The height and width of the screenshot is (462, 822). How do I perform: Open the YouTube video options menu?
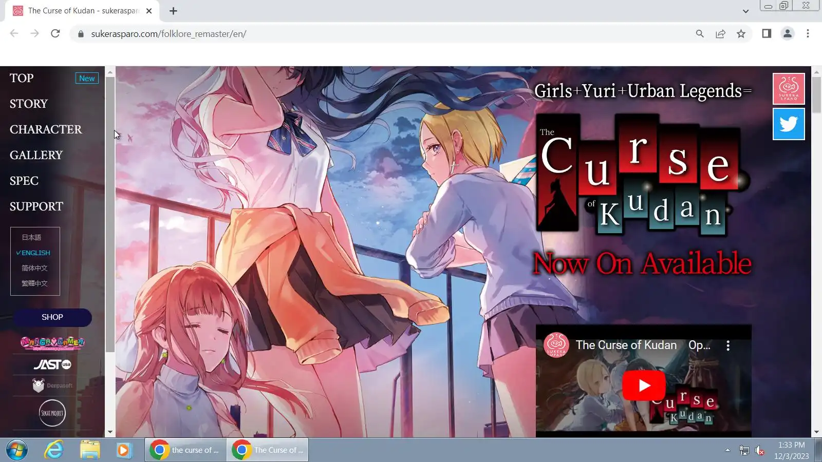(728, 345)
